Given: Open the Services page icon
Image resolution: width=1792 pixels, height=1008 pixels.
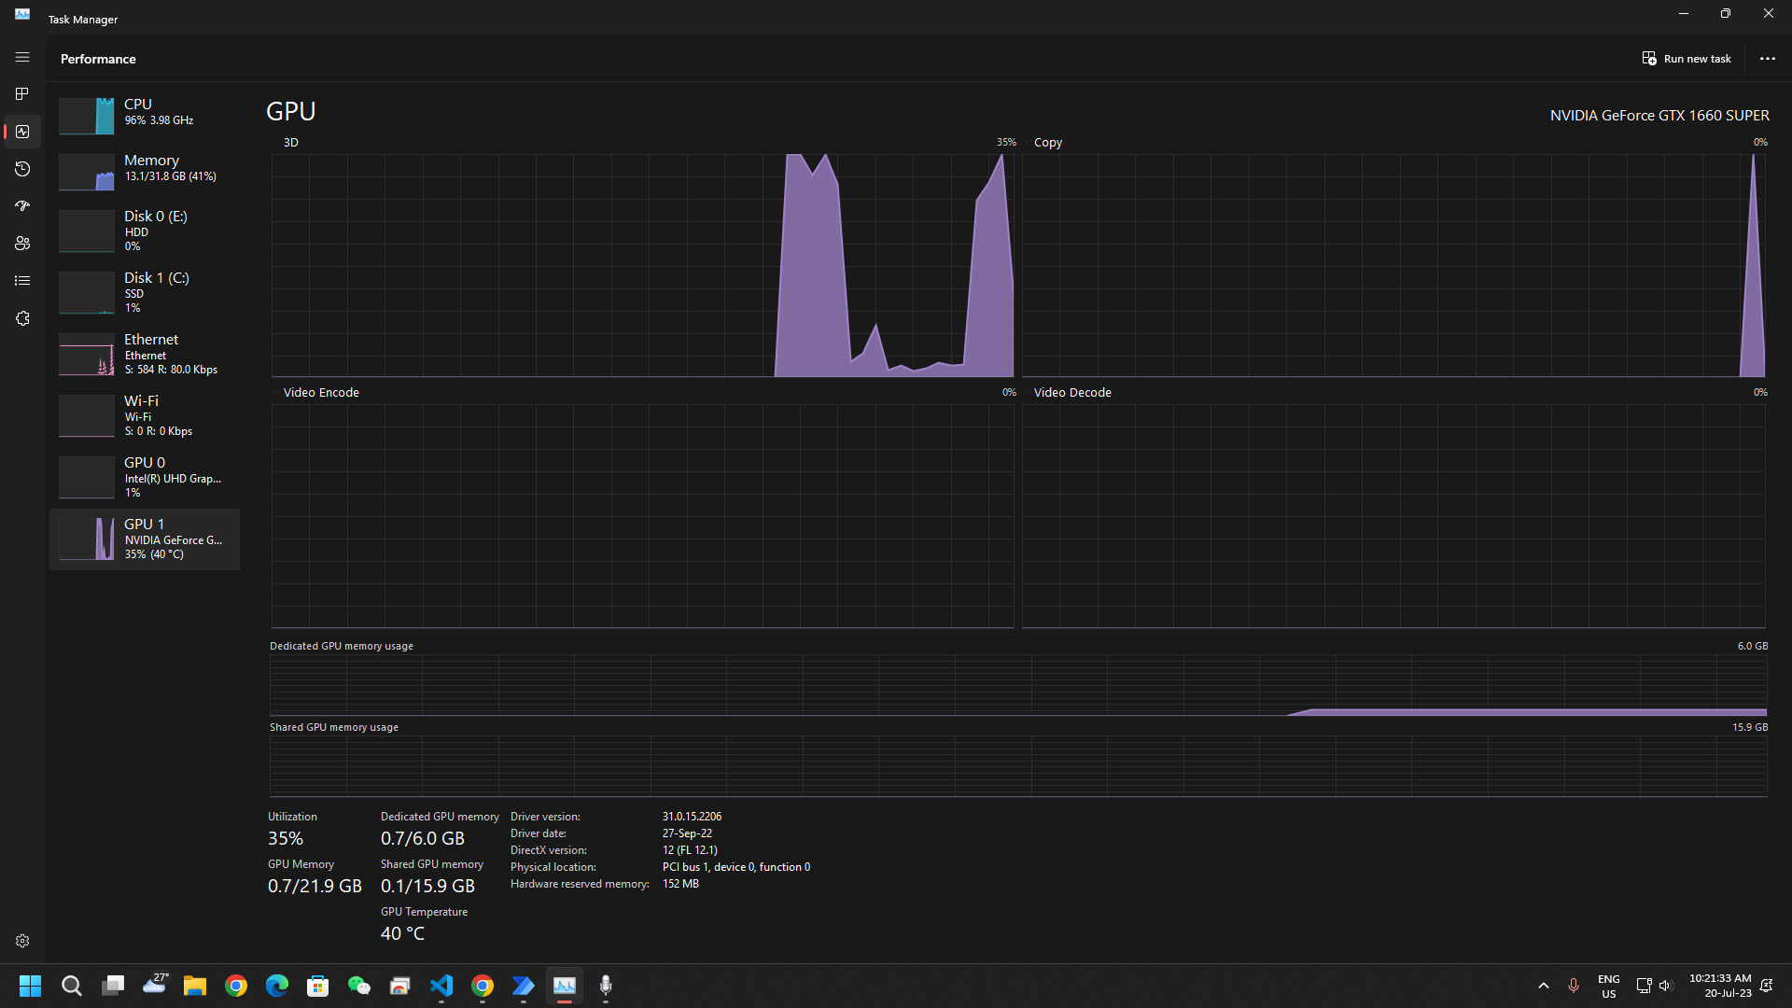Looking at the screenshot, I should tap(22, 318).
